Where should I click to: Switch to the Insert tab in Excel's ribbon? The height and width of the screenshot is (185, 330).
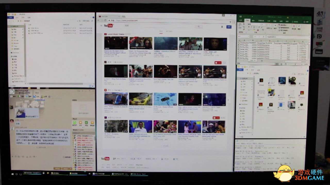tap(253, 21)
